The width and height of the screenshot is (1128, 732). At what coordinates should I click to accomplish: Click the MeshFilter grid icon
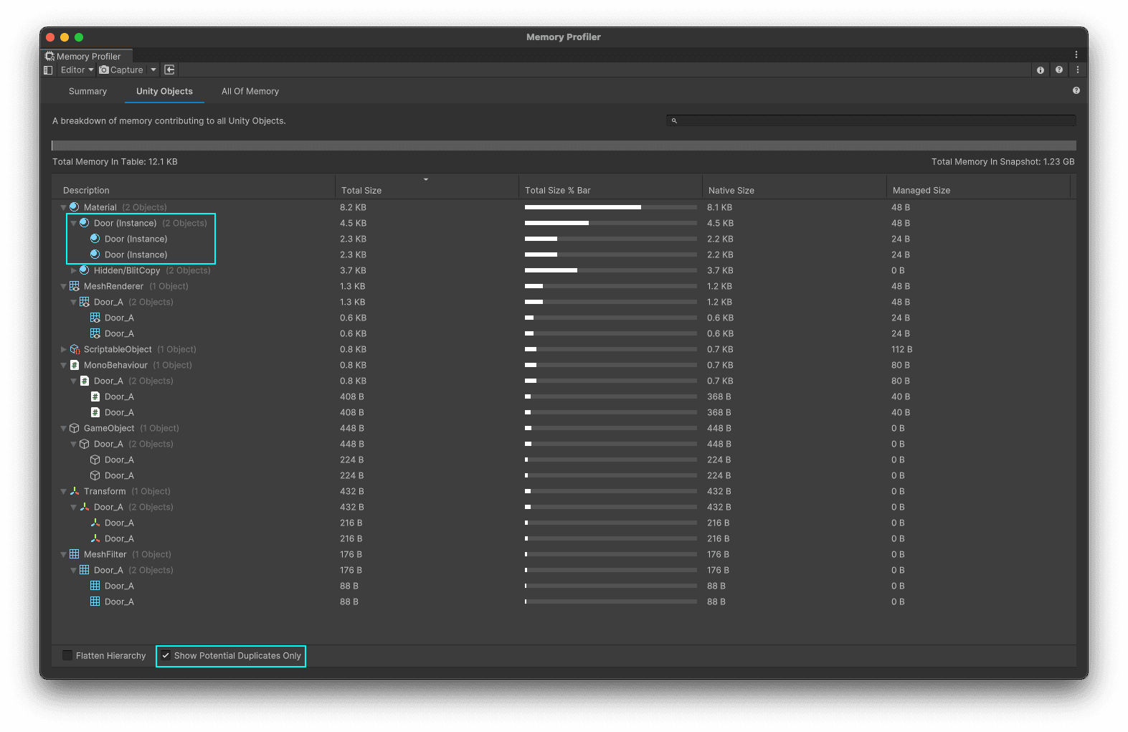(x=75, y=554)
